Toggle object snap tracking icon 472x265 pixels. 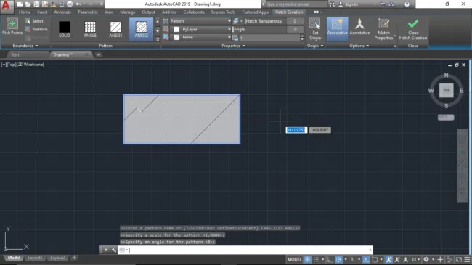366,259
